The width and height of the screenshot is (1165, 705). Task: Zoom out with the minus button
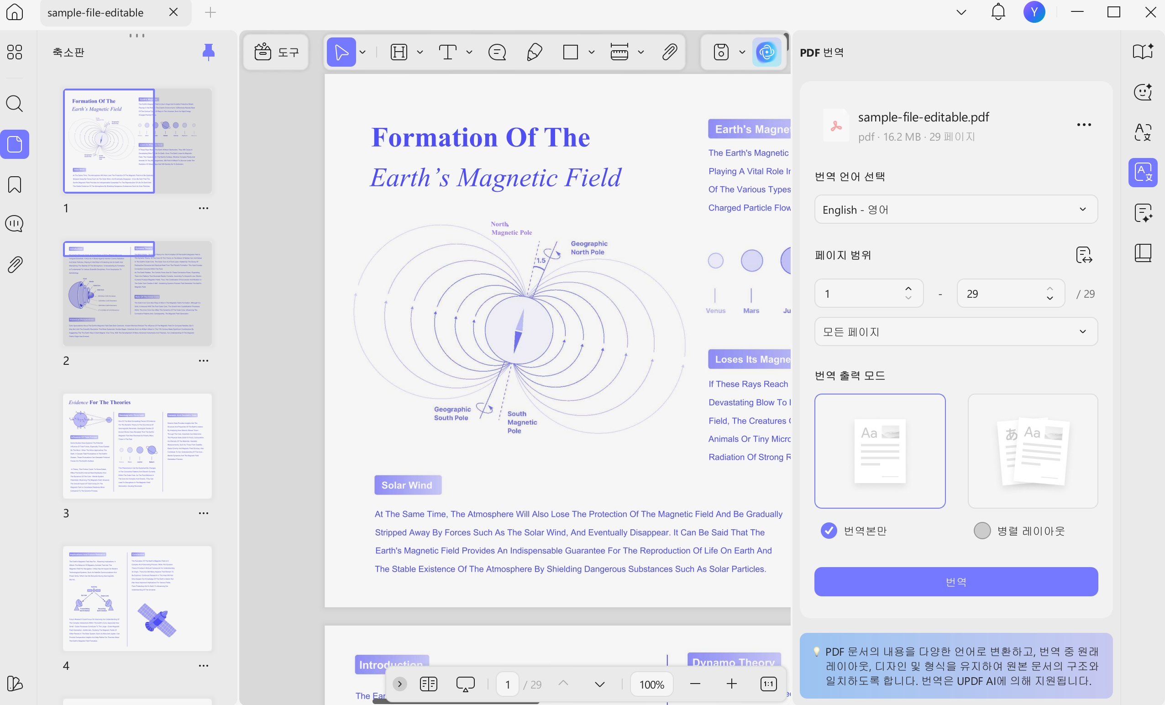coord(695,684)
